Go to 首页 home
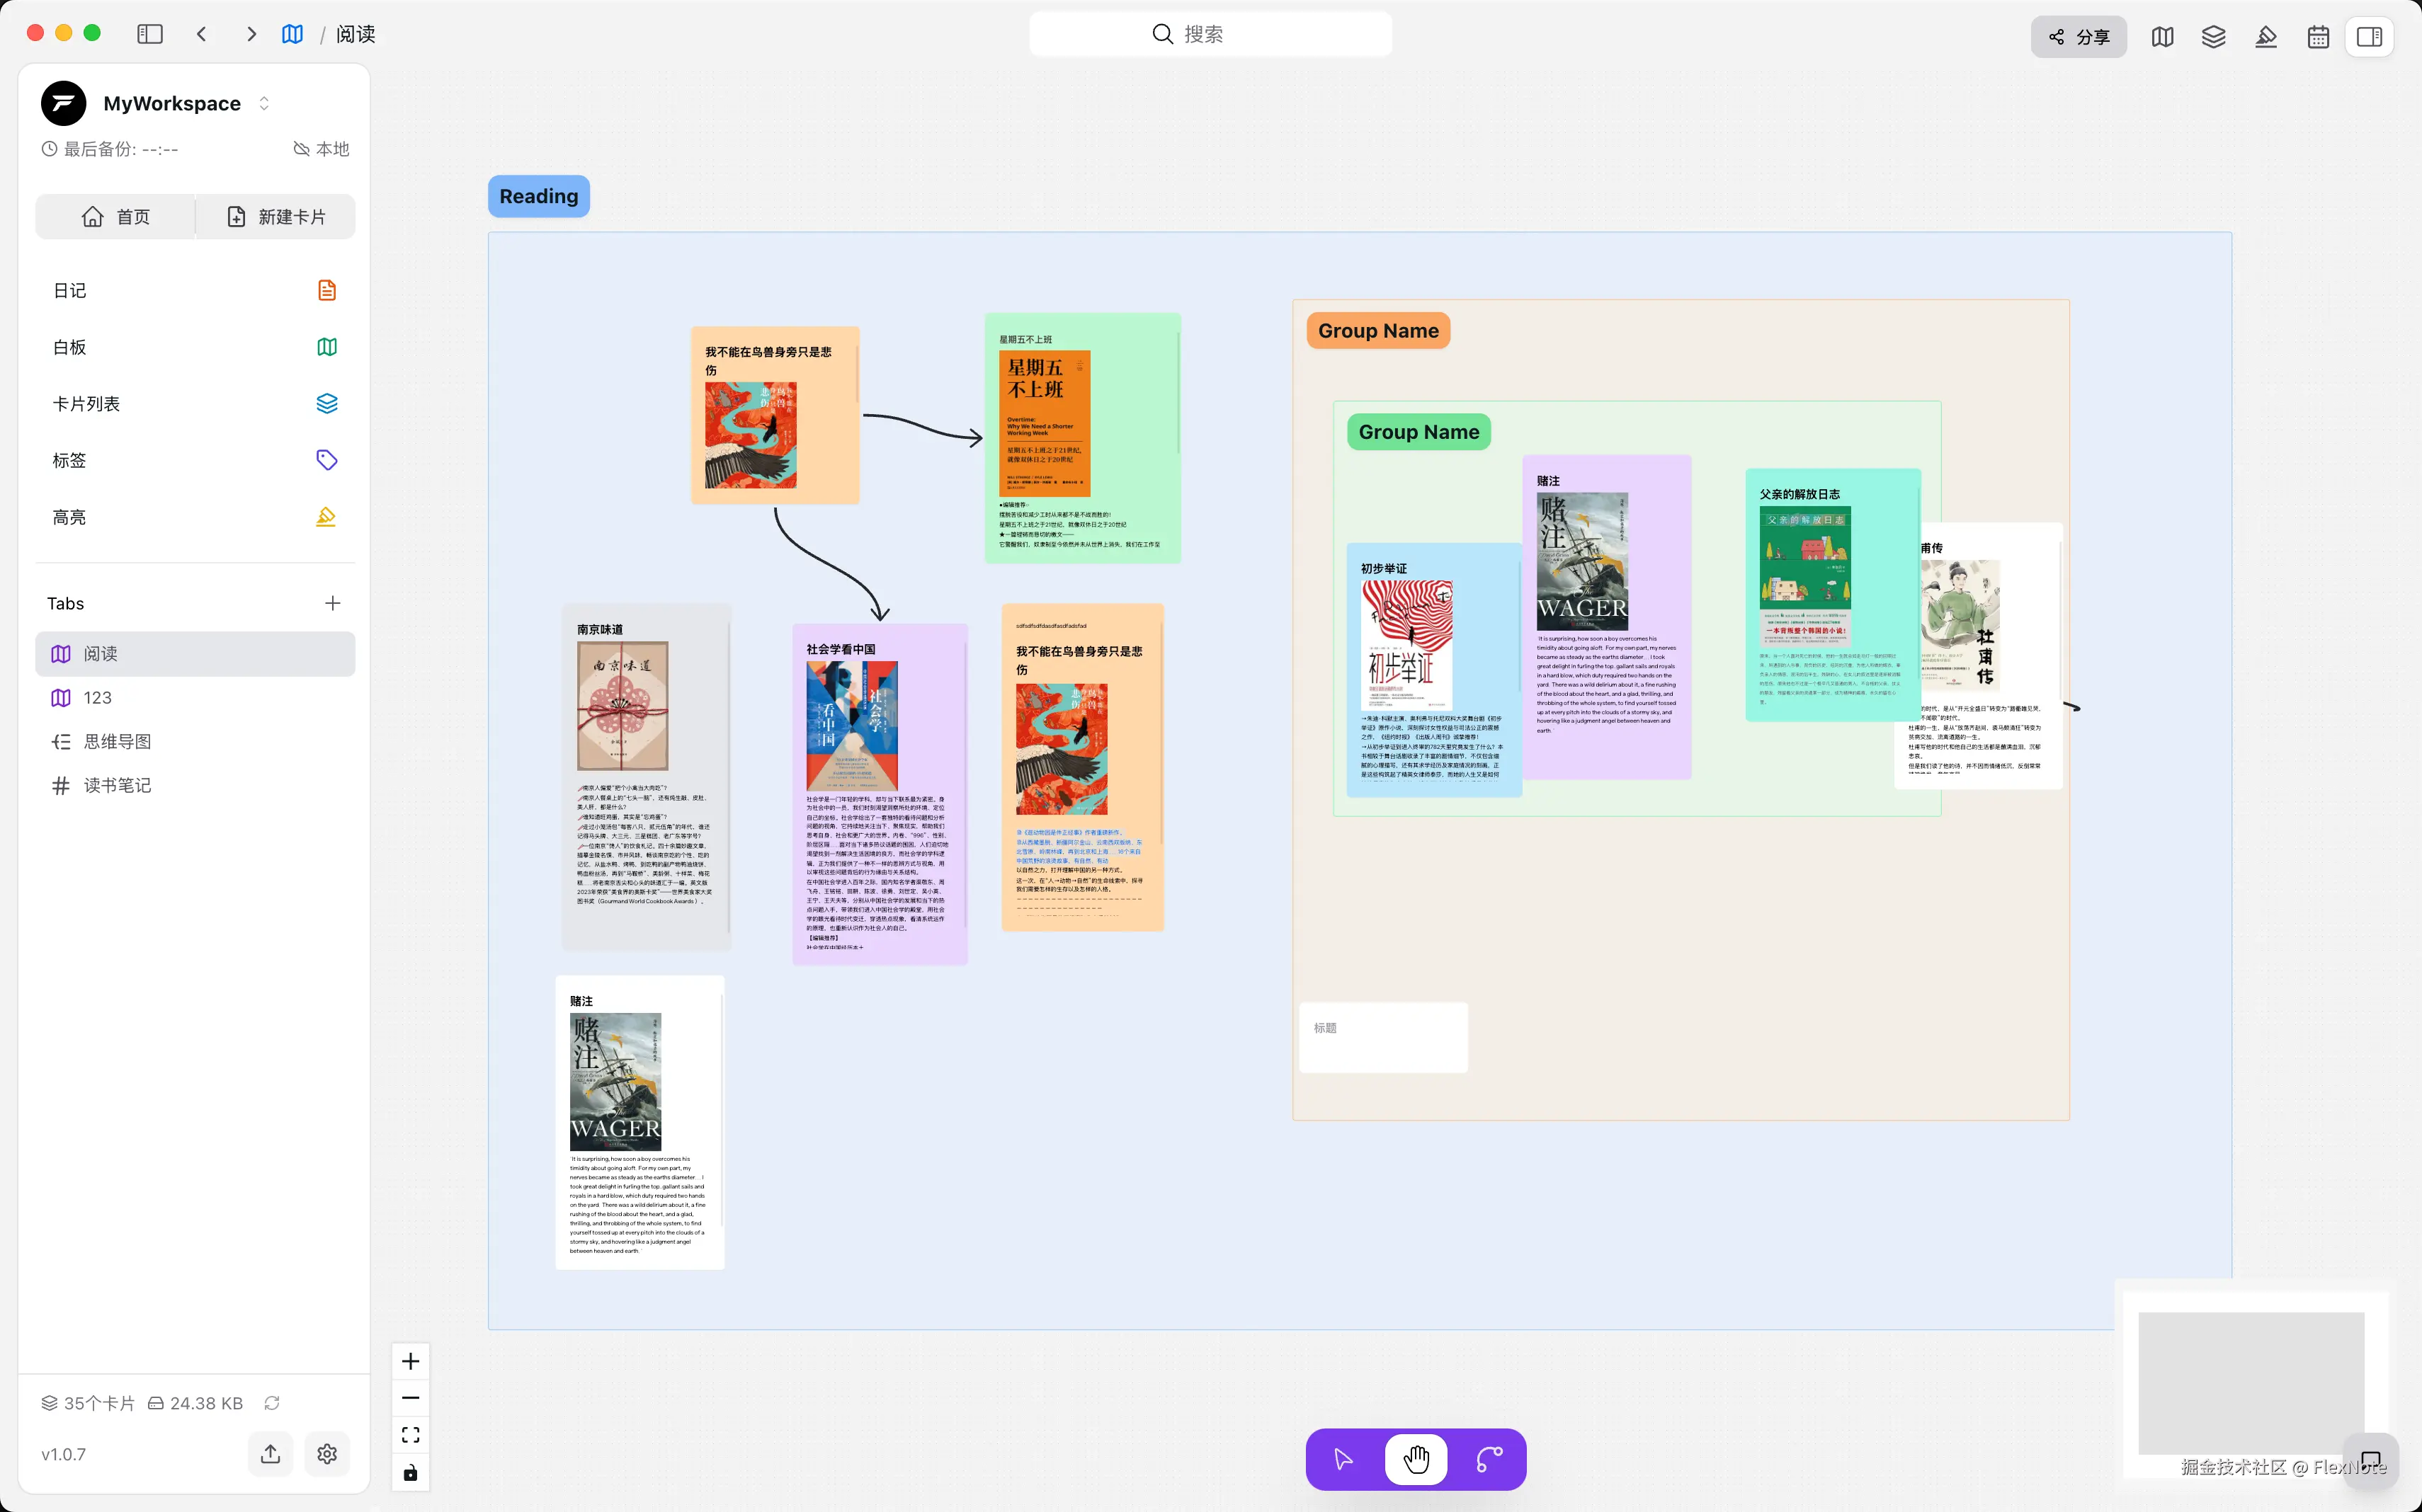Screen dimensions: 2422x1512 (x=116, y=217)
